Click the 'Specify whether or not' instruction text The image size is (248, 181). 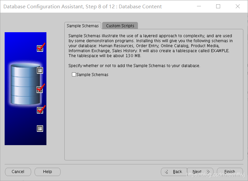[x=134, y=66]
